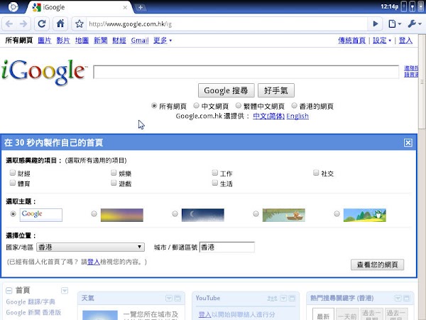The height and width of the screenshot is (320, 426).
Task: Check the 財經 interest checkbox
Action: [13, 173]
